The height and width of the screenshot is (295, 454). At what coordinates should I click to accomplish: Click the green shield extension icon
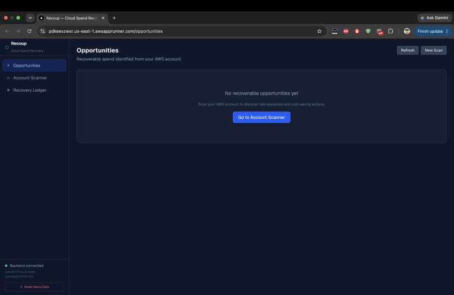368,32
